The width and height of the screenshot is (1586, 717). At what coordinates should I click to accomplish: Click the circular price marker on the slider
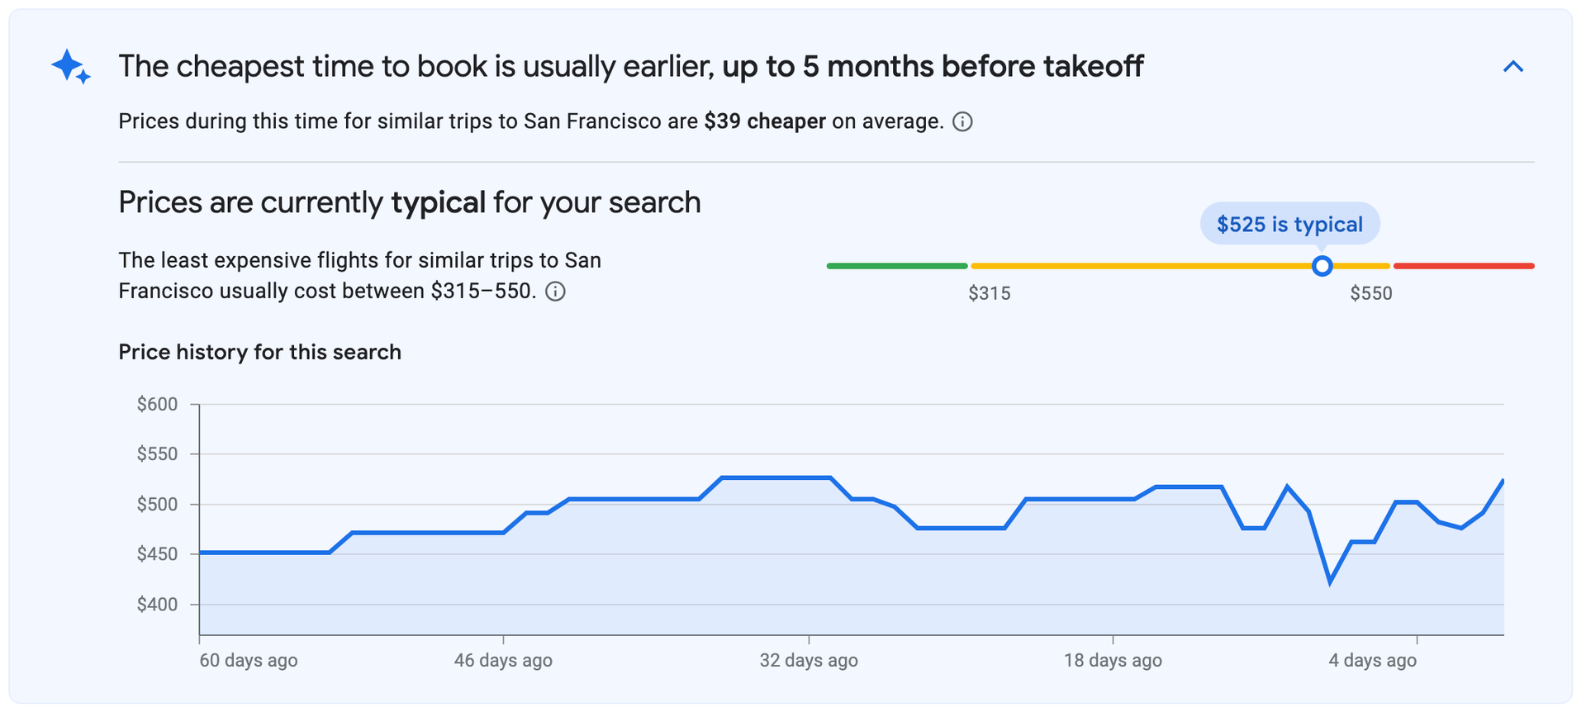(1322, 266)
